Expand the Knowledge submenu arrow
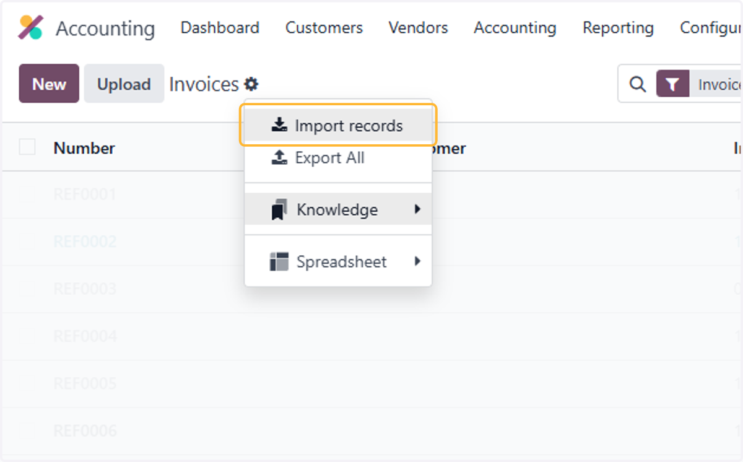The width and height of the screenshot is (743, 462). (x=417, y=209)
